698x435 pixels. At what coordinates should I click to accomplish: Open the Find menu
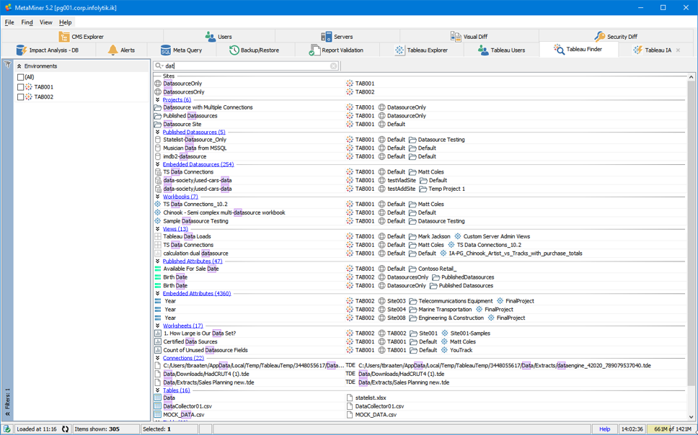pyautogui.click(x=27, y=22)
